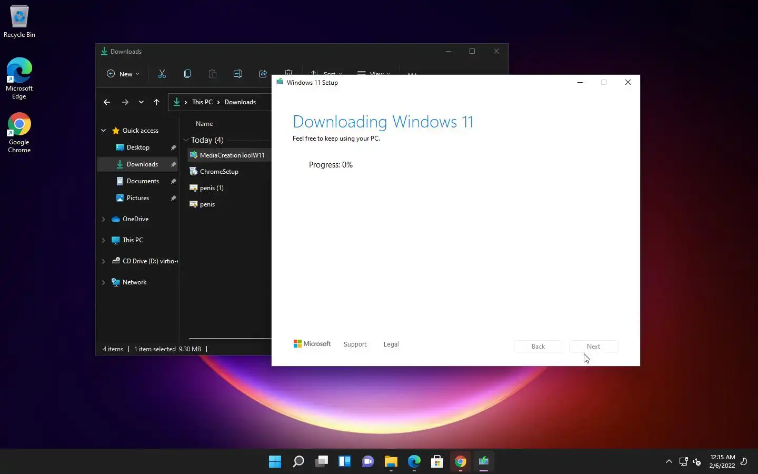Click the network and volume tray icons
758x474 pixels.
pos(690,462)
